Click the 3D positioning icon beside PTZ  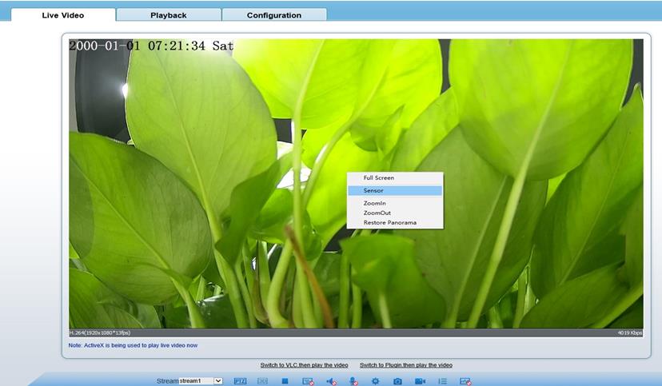click(262, 381)
